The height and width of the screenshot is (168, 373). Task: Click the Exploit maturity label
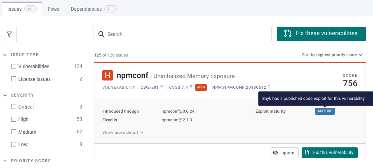tap(270, 111)
